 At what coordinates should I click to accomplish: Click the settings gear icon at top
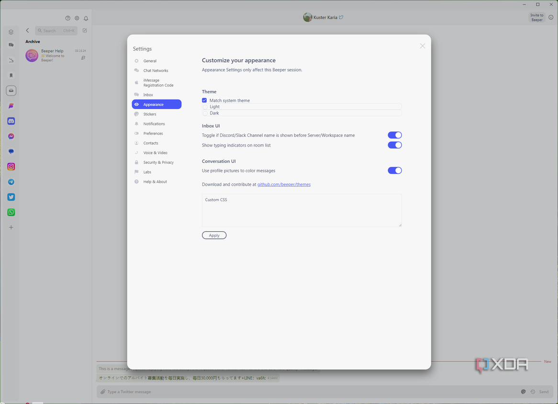pos(77,18)
